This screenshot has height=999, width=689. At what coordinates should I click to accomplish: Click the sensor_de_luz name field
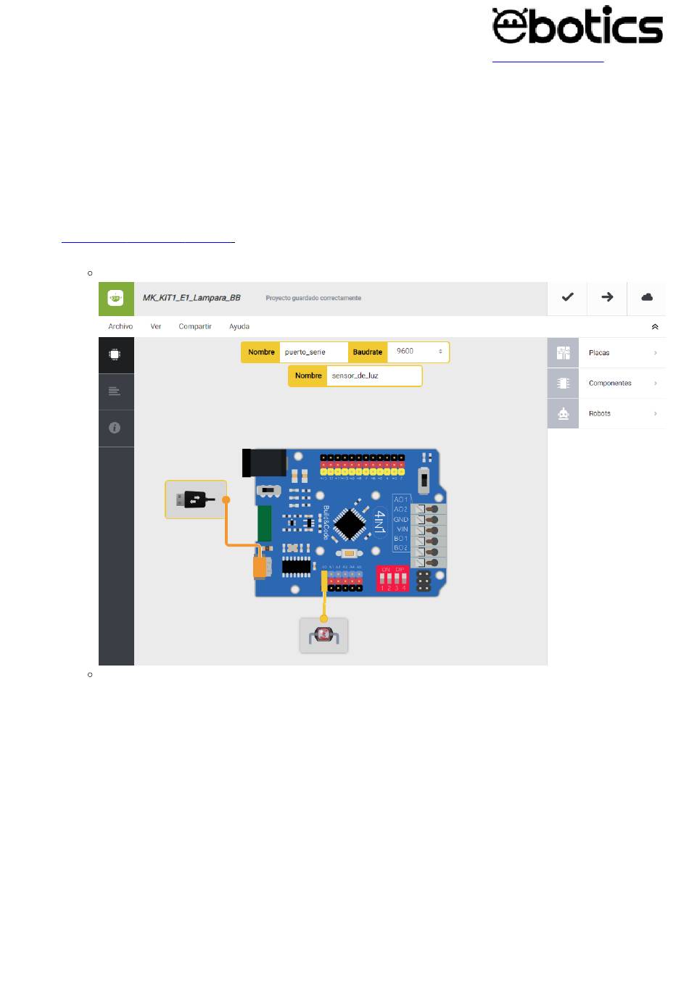(374, 376)
